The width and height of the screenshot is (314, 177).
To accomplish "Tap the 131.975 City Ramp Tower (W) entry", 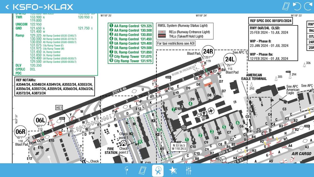I will point(47,48).
